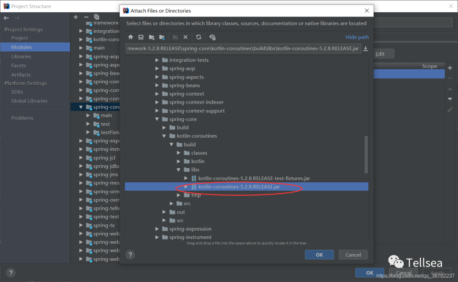Expand classes folder in dialog tree
The width and height of the screenshot is (458, 282).
coord(179,153)
